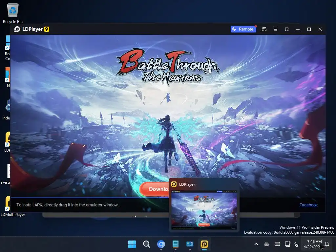Screen dimensions: 336x252
Task: Open the notifications bell icon
Action: click(x=327, y=244)
